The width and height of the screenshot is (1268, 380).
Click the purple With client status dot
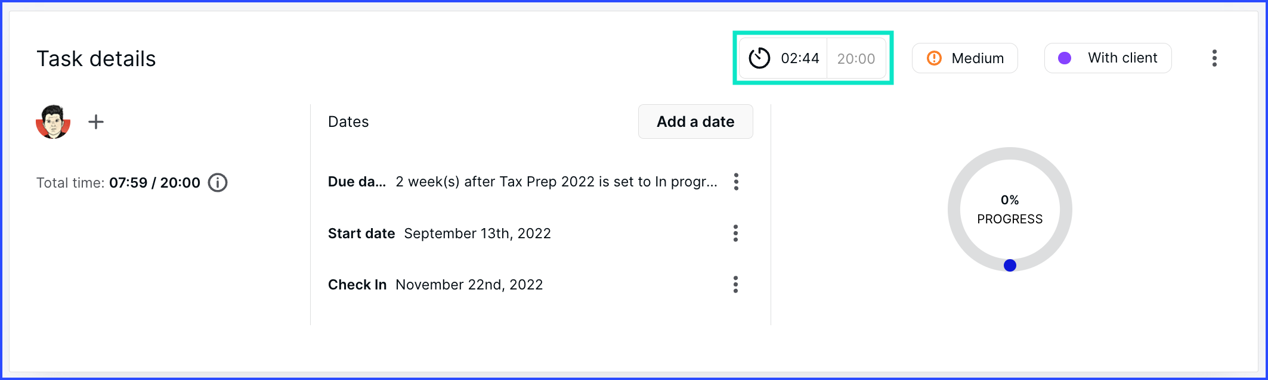1065,58
